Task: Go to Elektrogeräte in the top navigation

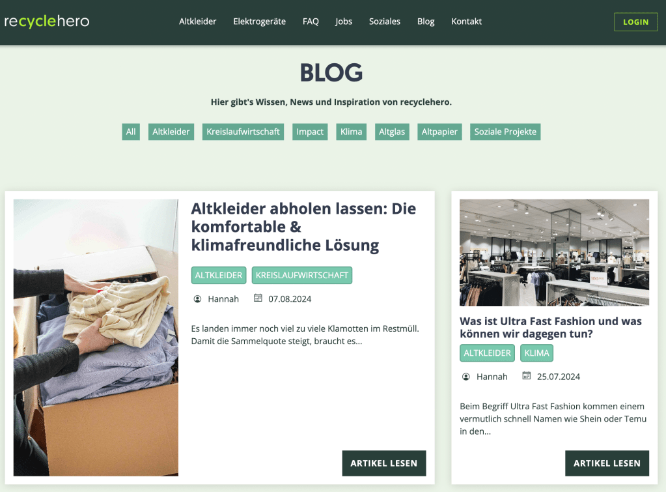Action: tap(260, 22)
